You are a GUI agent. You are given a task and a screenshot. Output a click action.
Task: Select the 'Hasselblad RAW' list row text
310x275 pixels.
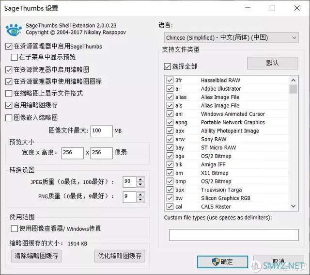click(221, 80)
